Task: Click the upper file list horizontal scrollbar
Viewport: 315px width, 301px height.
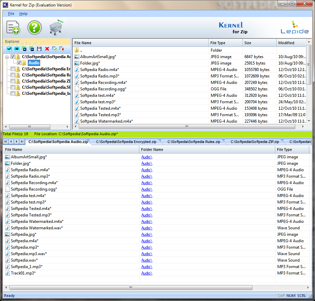Action: [187, 126]
